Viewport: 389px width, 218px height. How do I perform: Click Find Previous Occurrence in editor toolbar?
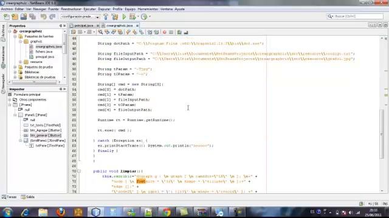click(x=107, y=32)
